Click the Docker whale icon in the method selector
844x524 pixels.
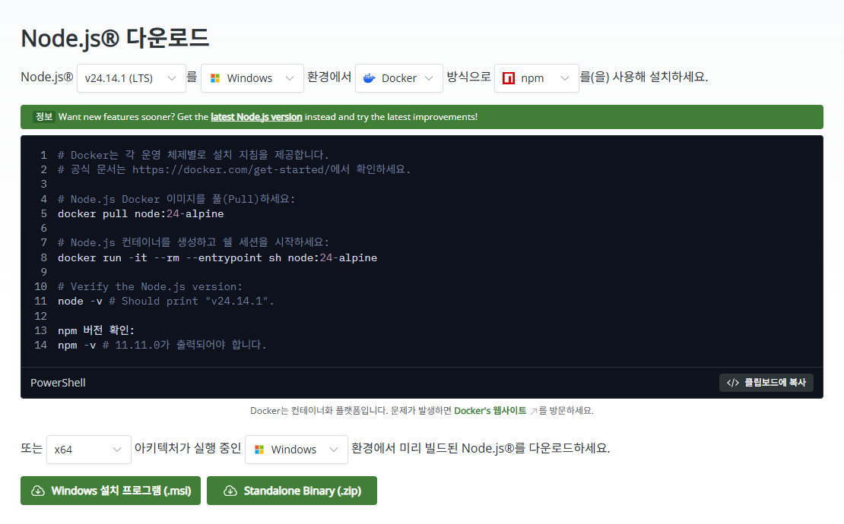click(x=369, y=77)
